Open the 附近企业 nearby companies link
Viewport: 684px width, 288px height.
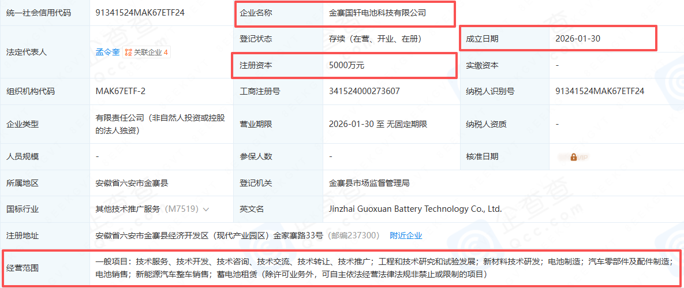(x=406, y=235)
